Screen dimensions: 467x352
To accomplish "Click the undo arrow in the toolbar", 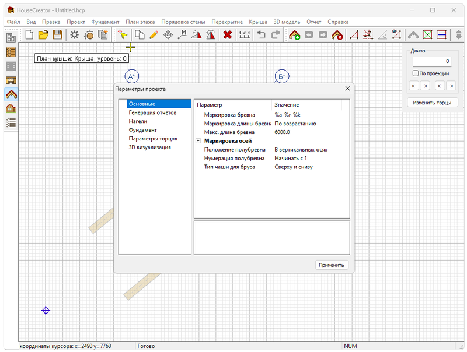I will 260,35.
